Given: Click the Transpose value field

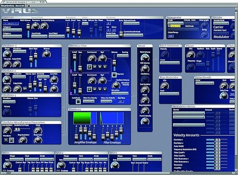Looking at the screenshot, I should 108,23.
